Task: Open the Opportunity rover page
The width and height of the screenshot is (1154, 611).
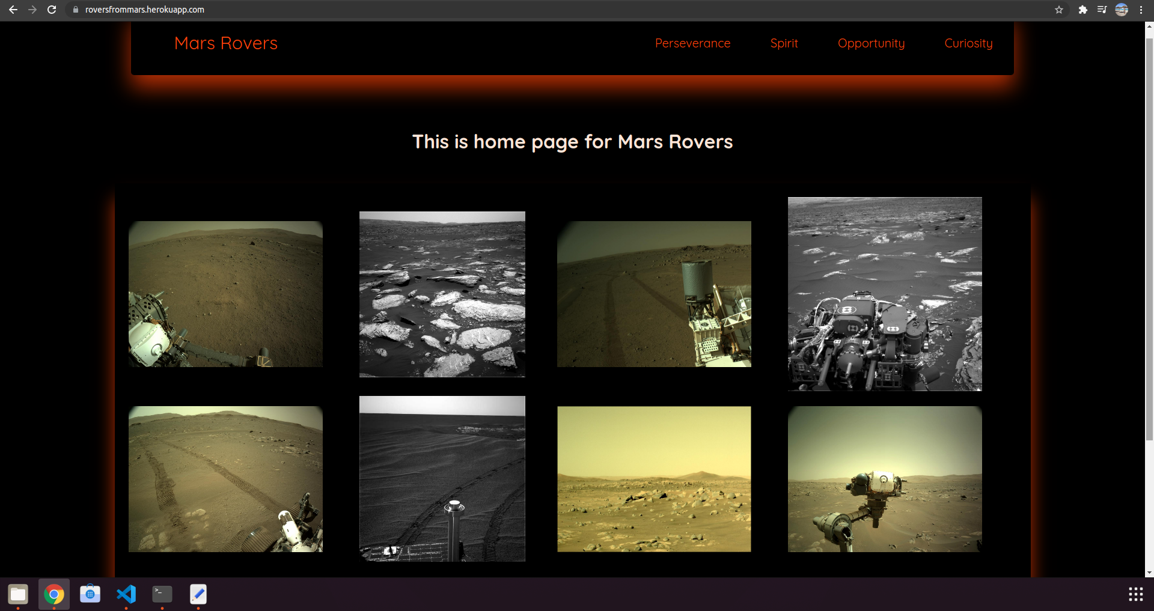Action: pos(871,43)
